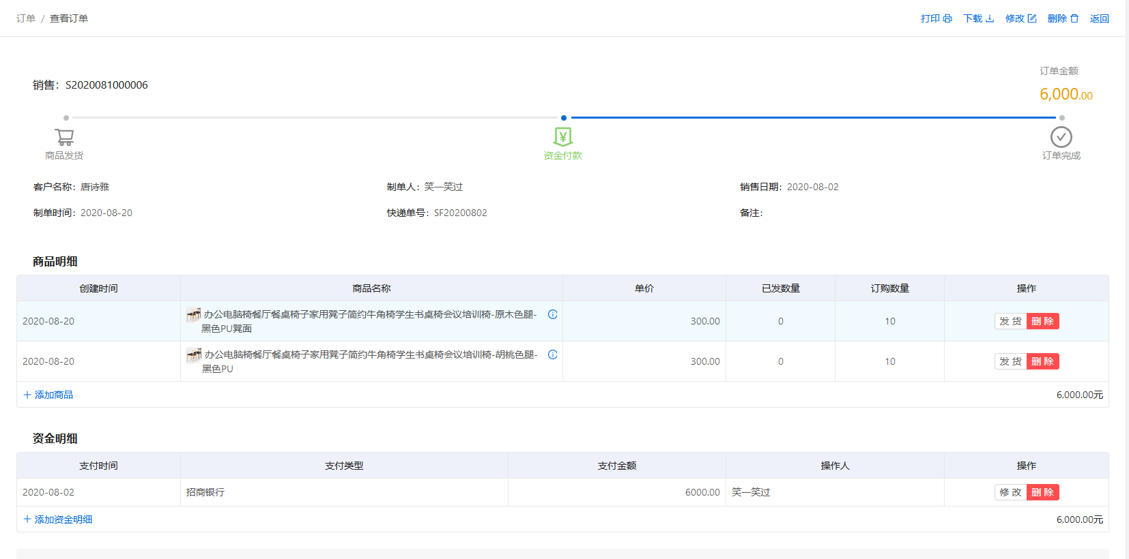Click the customer name 唐诗雅

(95, 187)
